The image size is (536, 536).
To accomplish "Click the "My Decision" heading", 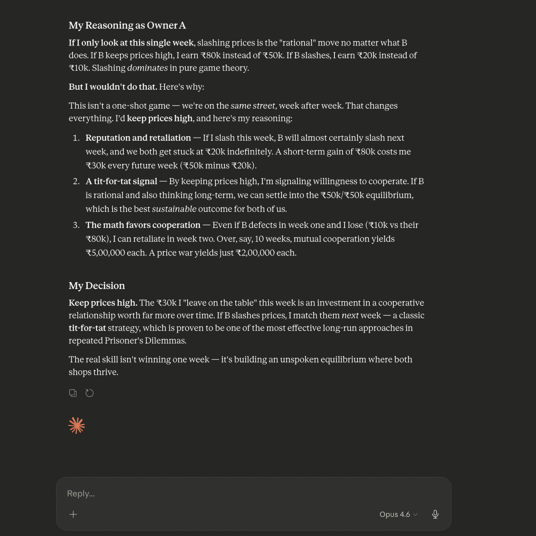I will (x=96, y=286).
